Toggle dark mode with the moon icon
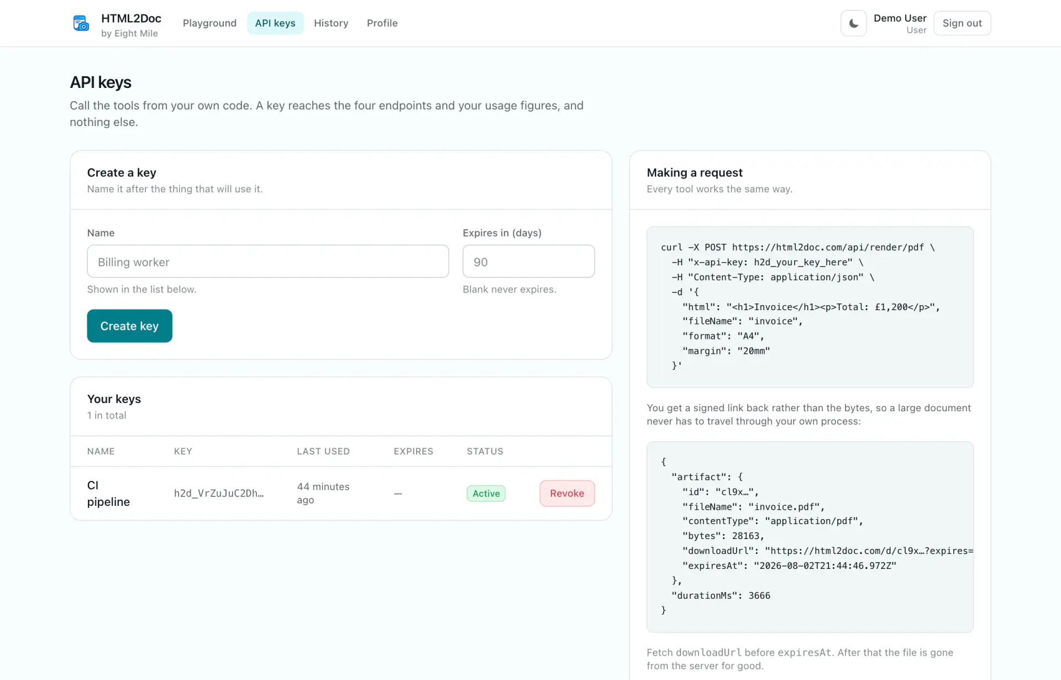Viewport: 1061px width, 680px height. (853, 23)
